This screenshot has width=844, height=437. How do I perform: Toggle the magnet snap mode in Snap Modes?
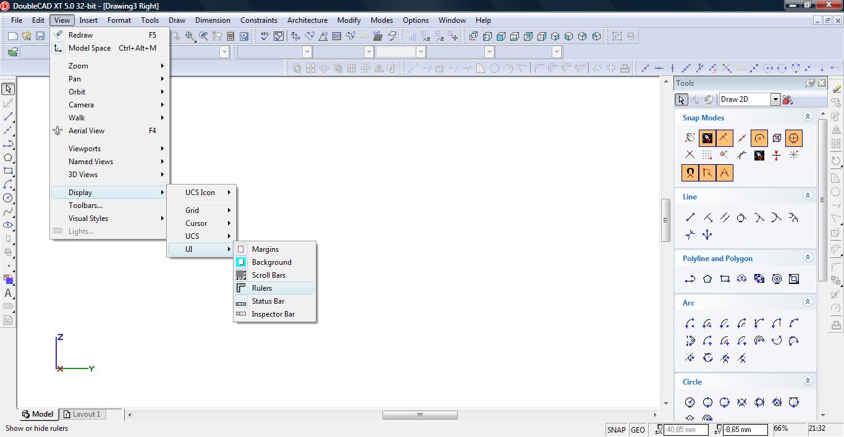coord(690,173)
